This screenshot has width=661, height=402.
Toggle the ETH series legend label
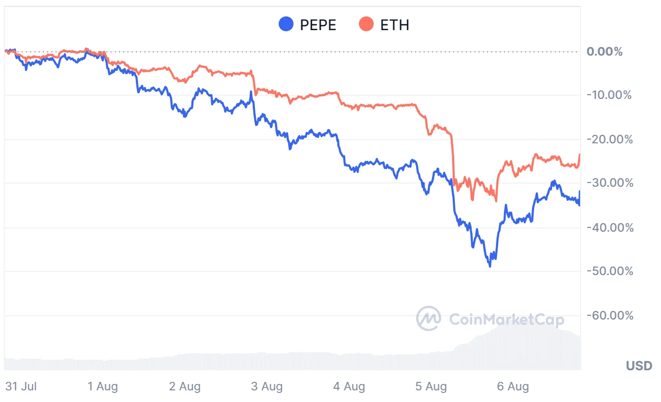pos(394,24)
